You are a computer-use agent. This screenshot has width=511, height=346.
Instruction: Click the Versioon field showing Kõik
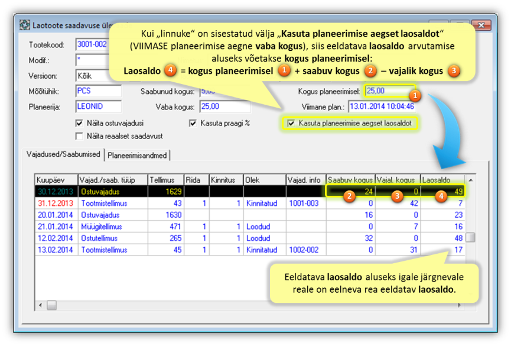coord(92,76)
